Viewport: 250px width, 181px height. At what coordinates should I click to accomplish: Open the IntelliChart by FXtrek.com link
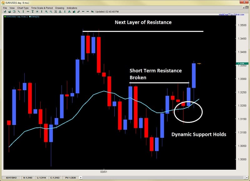coord(231,14)
